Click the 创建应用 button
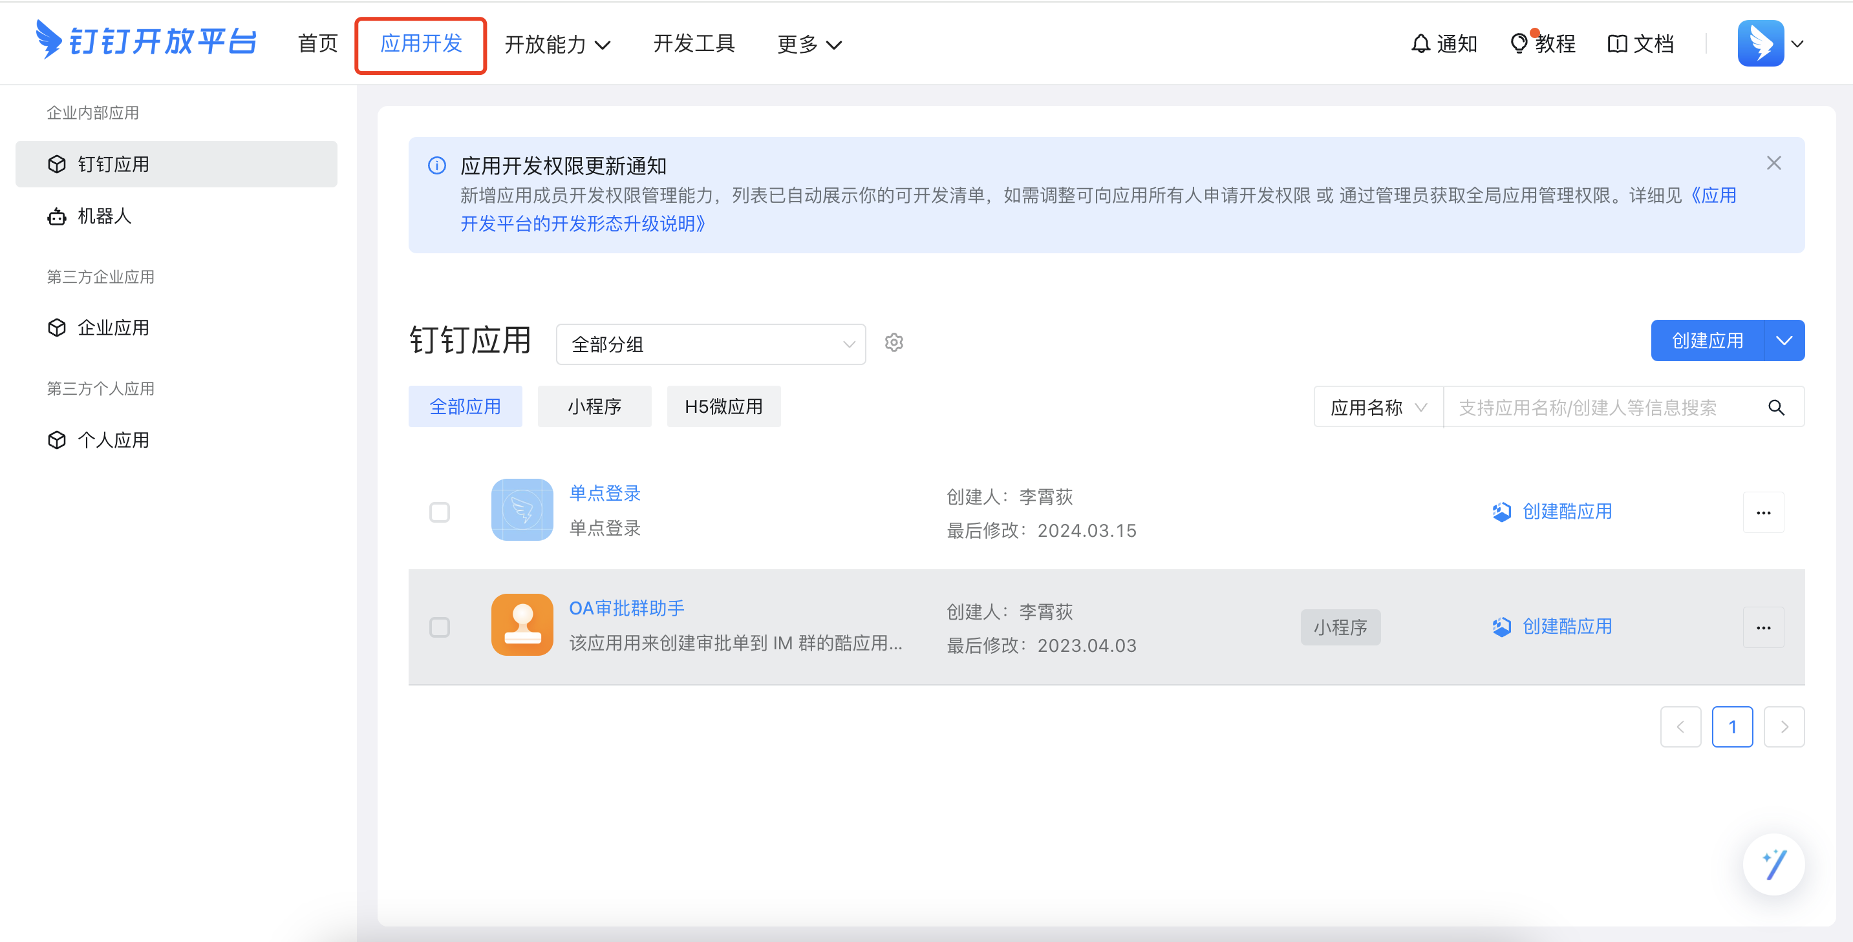Image resolution: width=1853 pixels, height=942 pixels. tap(1708, 341)
